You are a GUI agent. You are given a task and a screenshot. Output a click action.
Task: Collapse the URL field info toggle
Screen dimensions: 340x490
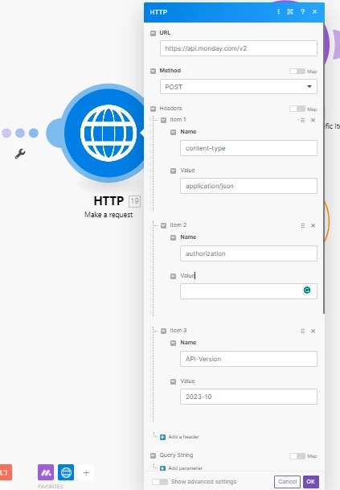[153, 33]
